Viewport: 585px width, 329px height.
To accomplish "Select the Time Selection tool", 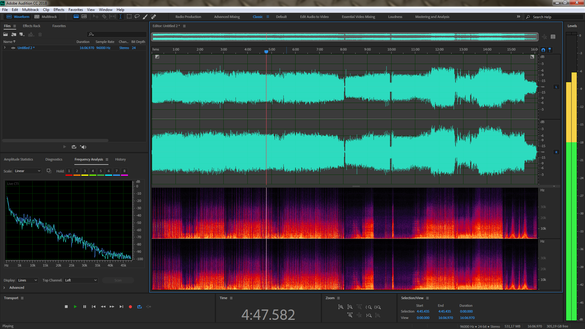I will 121,17.
